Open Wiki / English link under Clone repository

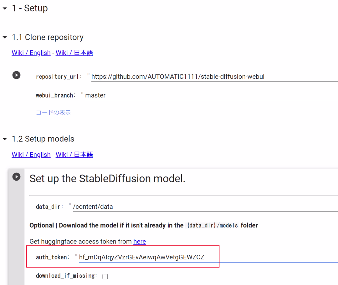(31, 53)
